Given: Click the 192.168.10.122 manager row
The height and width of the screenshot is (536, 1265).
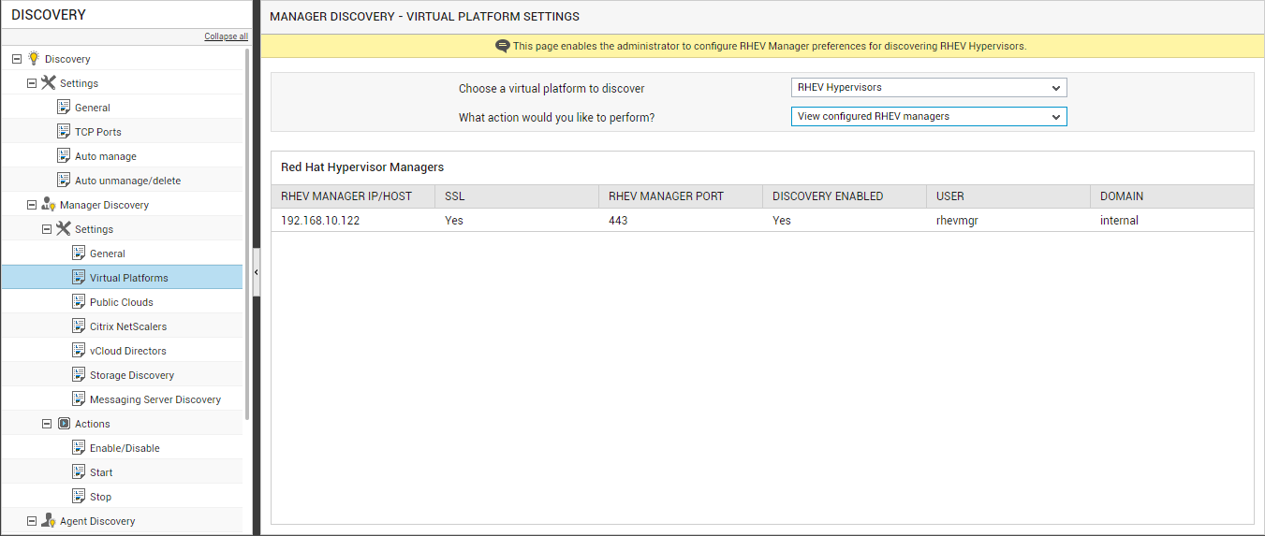Looking at the screenshot, I should 762,221.
